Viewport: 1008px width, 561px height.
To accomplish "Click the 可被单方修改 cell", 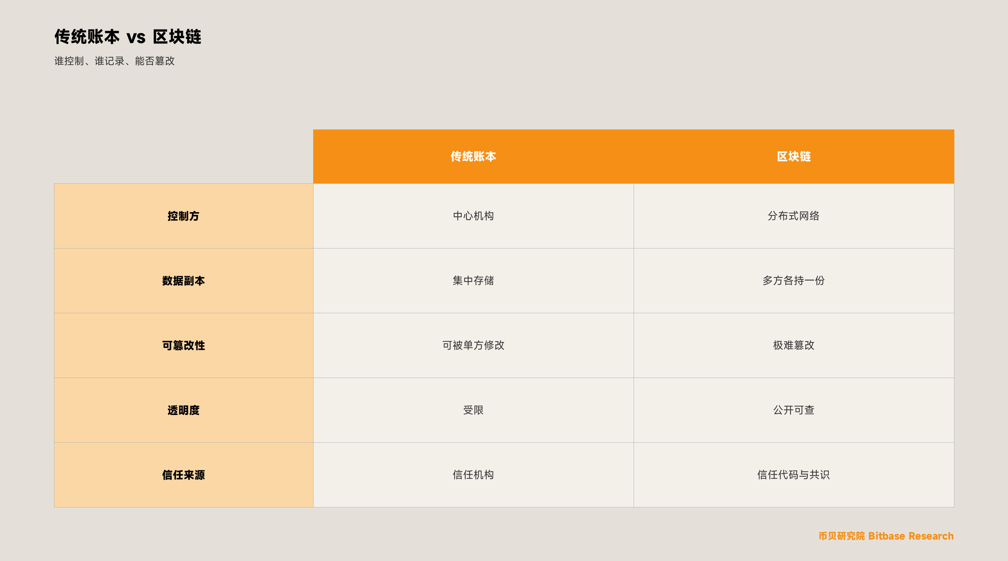I will [473, 346].
